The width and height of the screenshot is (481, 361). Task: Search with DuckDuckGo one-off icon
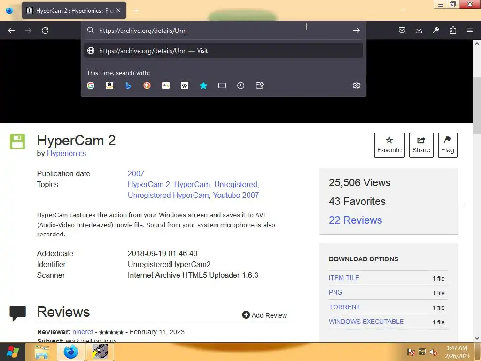pos(147,86)
